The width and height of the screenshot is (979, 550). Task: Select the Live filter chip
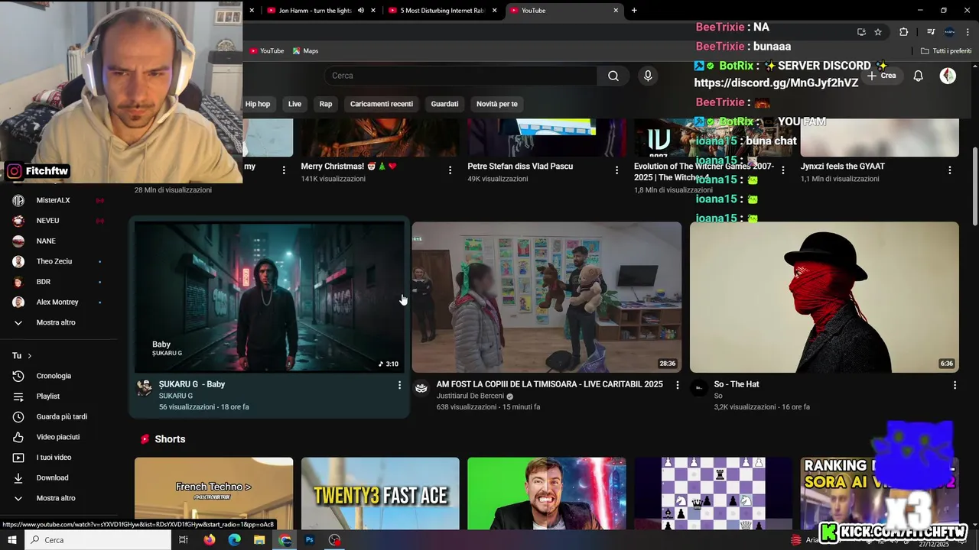point(294,104)
